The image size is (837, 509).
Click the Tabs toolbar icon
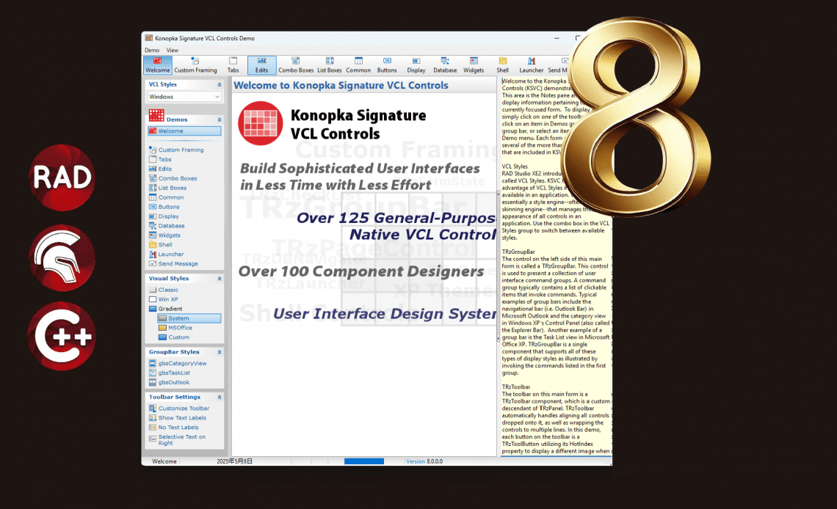[233, 65]
